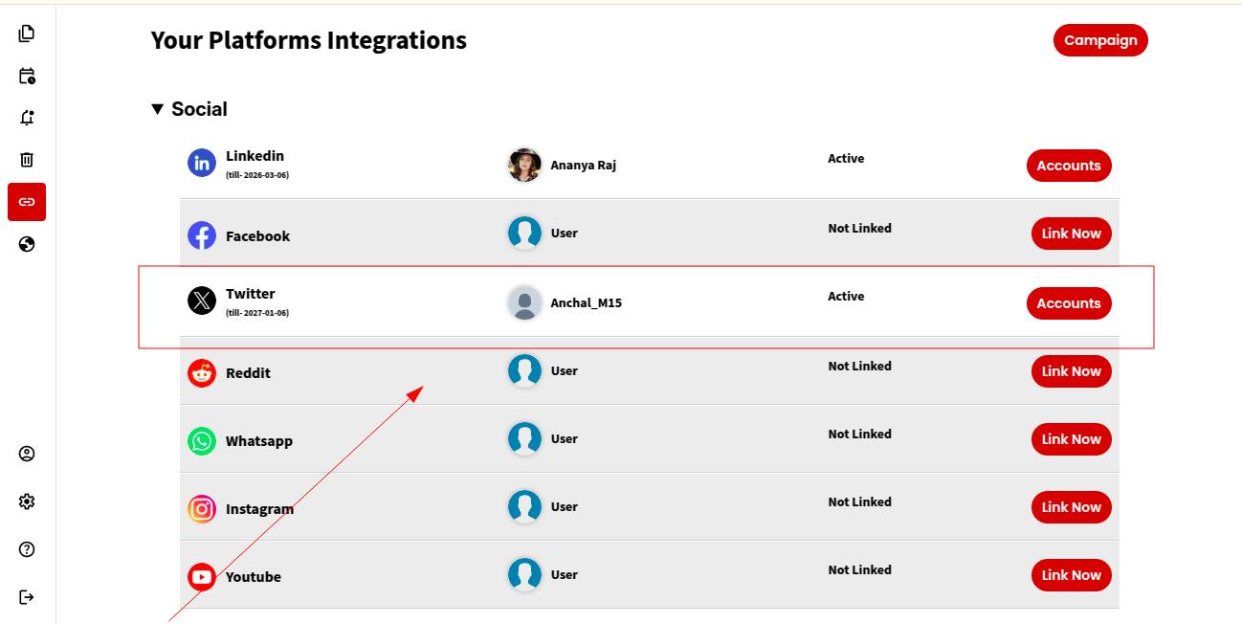Screen dimensions: 1242x624
Task: Click Link Now for Facebook
Action: (1071, 234)
